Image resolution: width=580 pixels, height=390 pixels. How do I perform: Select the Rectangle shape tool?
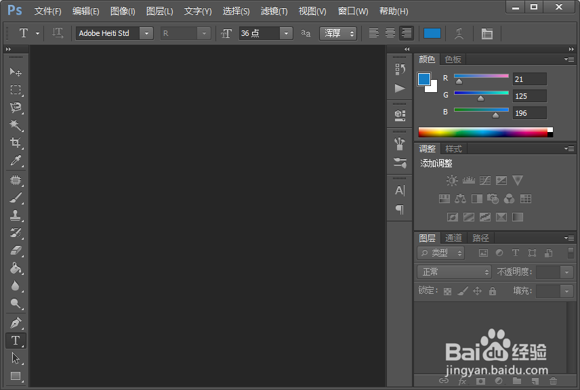tap(16, 376)
